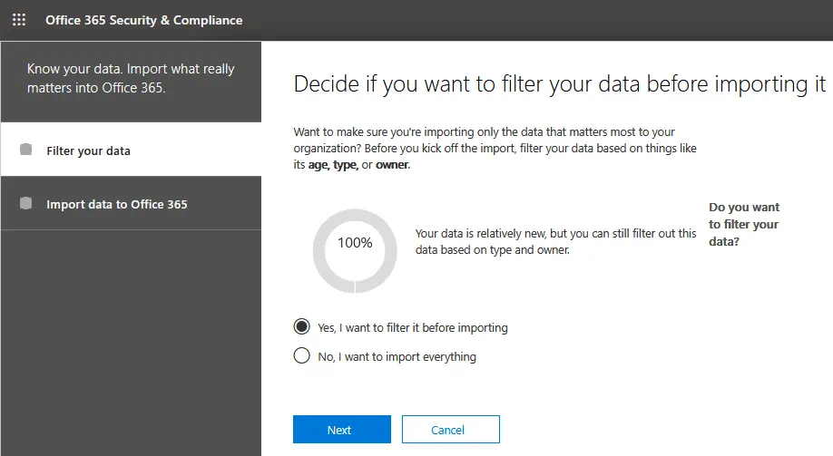The image size is (833, 456).
Task: Click the Your data is relatively new text
Action: [x=555, y=241]
